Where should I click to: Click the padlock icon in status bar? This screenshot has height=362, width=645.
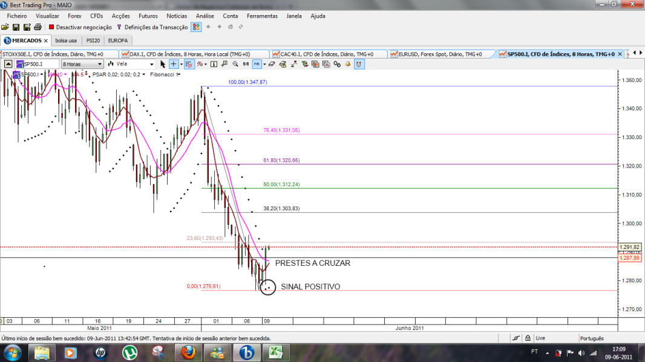click(x=528, y=338)
